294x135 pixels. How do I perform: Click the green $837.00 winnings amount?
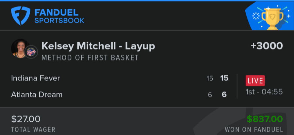pos(265,119)
